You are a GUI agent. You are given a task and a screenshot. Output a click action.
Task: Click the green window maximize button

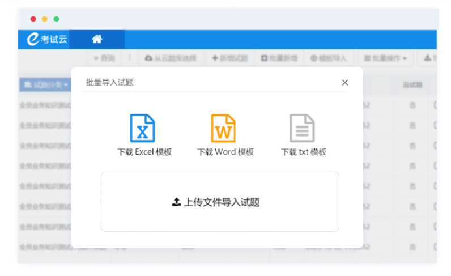(56, 19)
